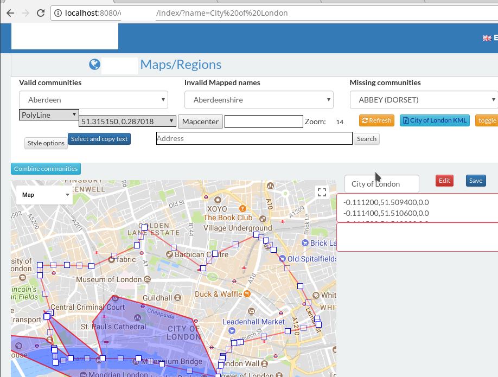This screenshot has height=377, width=498.
Task: Open the Map type dropdown on the map
Action: point(44,194)
